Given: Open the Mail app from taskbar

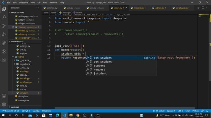Looking at the screenshot, I should click(30, 115).
